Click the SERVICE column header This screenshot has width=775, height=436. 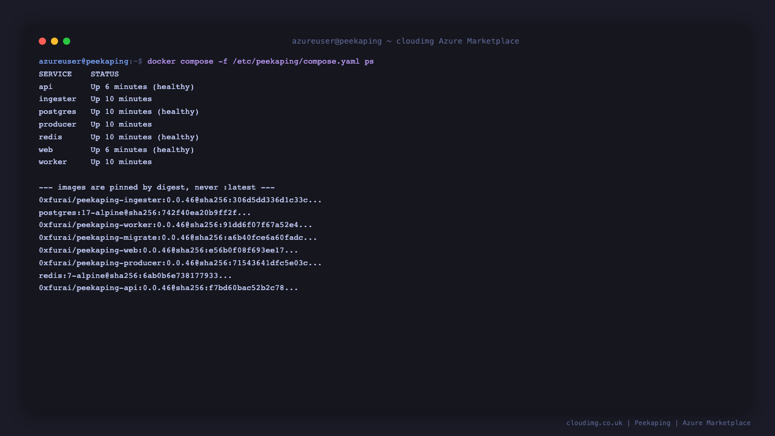coord(55,74)
